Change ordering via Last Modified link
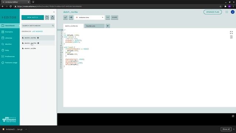236x133 pixels. click(x=37, y=31)
